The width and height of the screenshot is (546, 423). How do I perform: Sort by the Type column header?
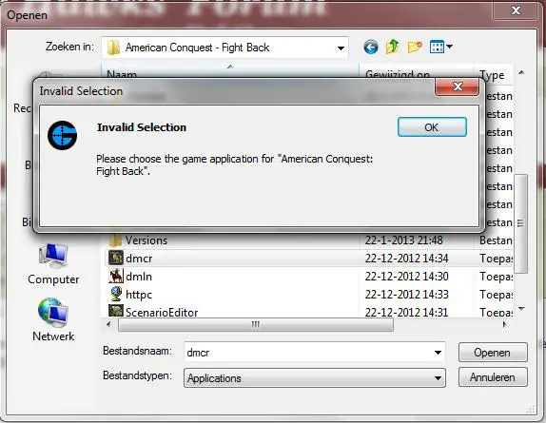click(493, 74)
